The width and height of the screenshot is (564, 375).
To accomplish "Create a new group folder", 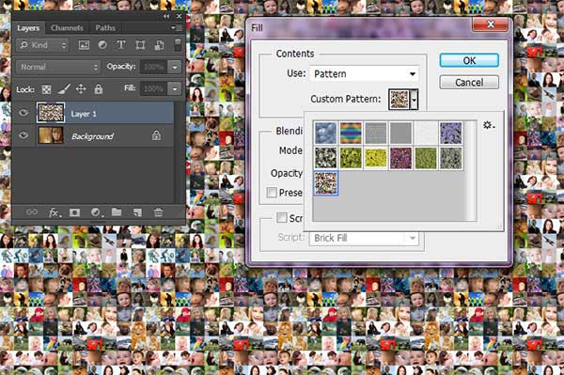I will click(x=117, y=212).
